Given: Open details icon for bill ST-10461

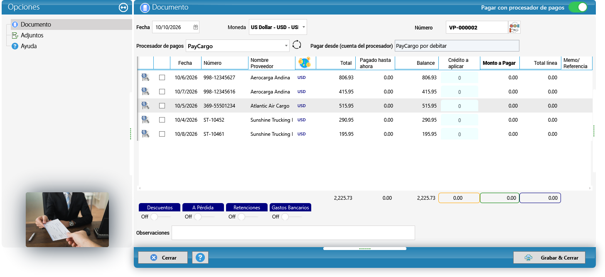Looking at the screenshot, I should (145, 134).
